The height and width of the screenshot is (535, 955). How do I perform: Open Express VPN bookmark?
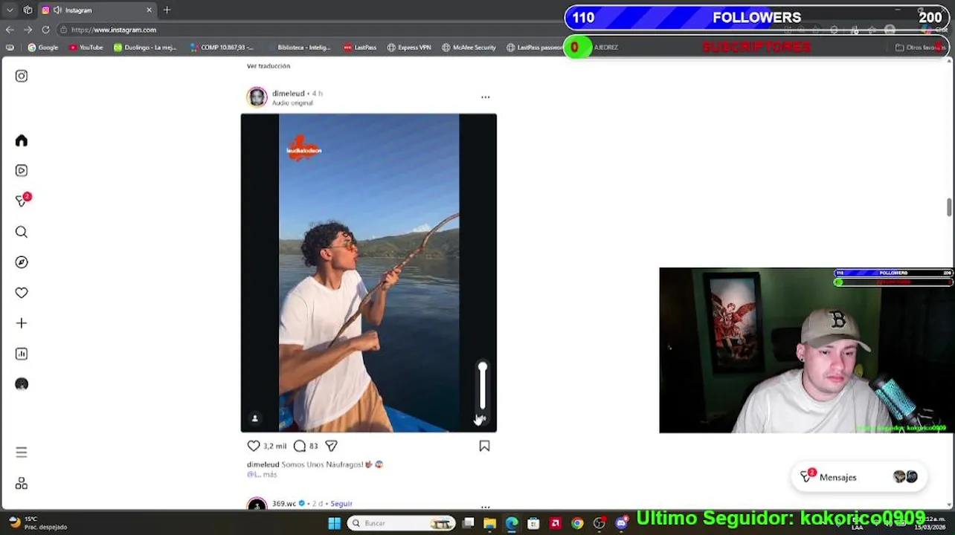coord(408,48)
